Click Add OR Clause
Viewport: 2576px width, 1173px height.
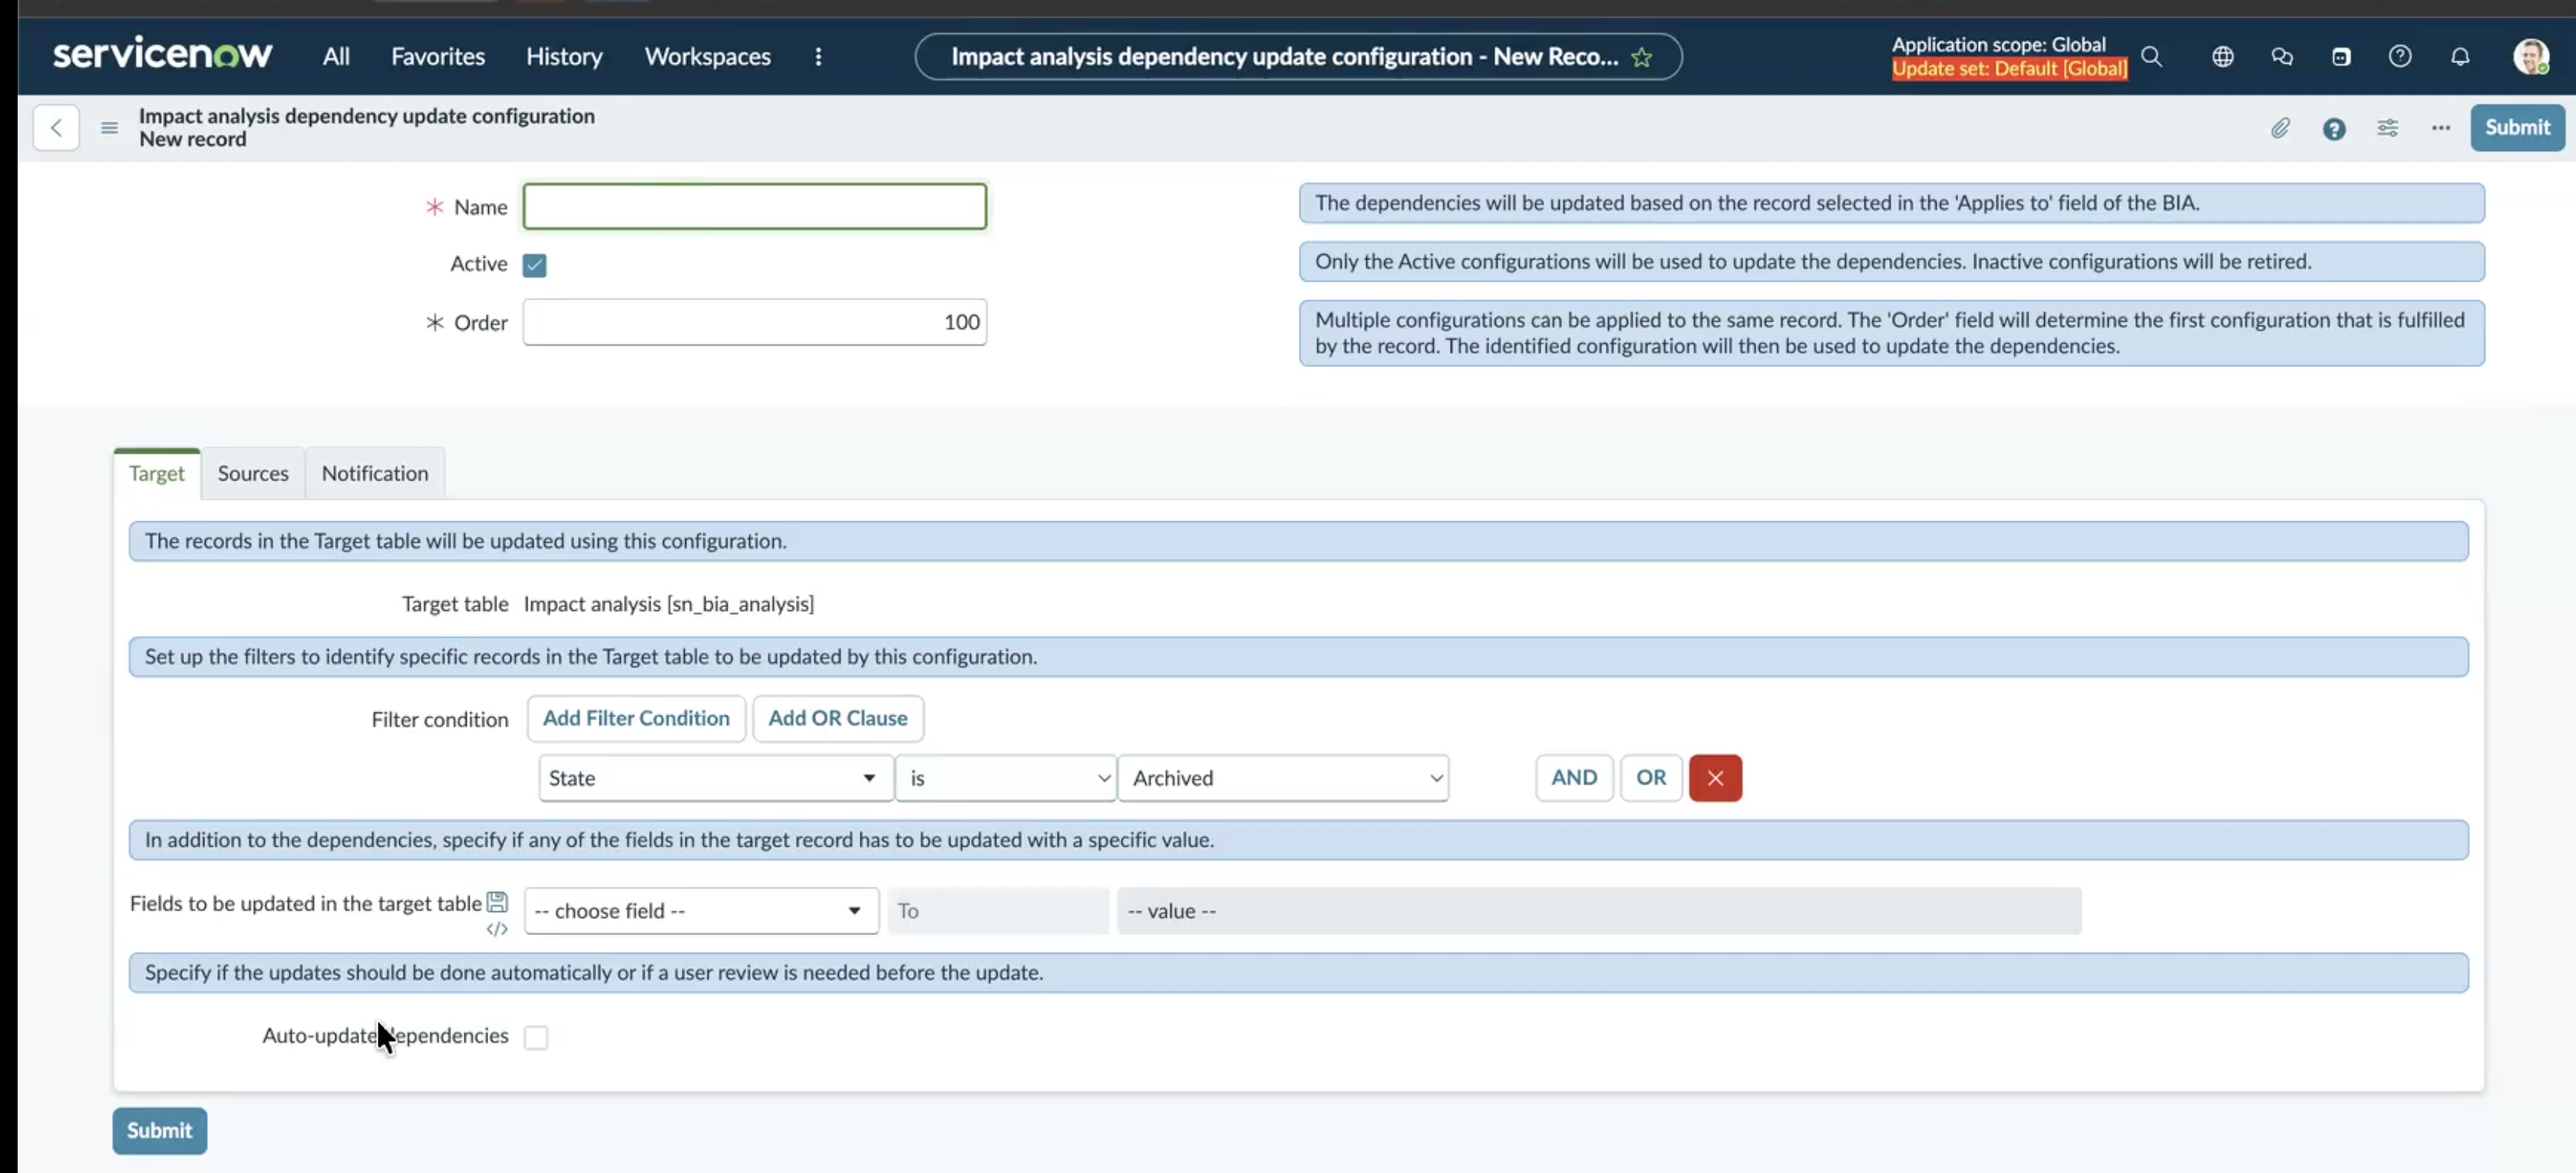coord(838,719)
